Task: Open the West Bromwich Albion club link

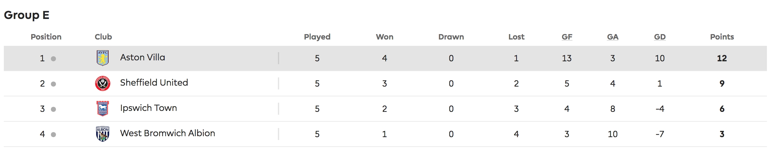Action: [x=168, y=133]
